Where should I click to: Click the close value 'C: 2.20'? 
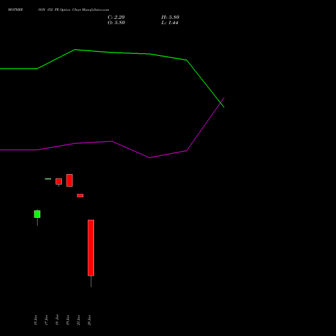[116, 17]
